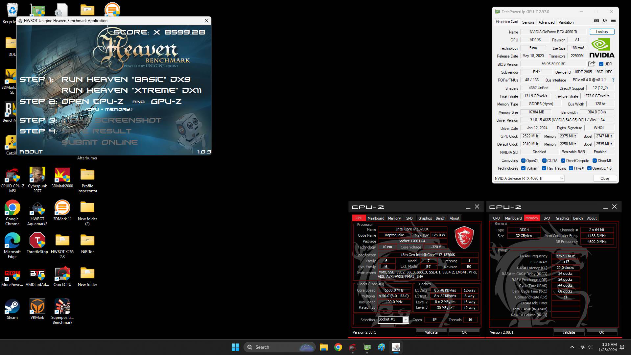Image resolution: width=631 pixels, height=355 pixels.
Task: Launch VRMark desktop icon
Action: pos(37,309)
